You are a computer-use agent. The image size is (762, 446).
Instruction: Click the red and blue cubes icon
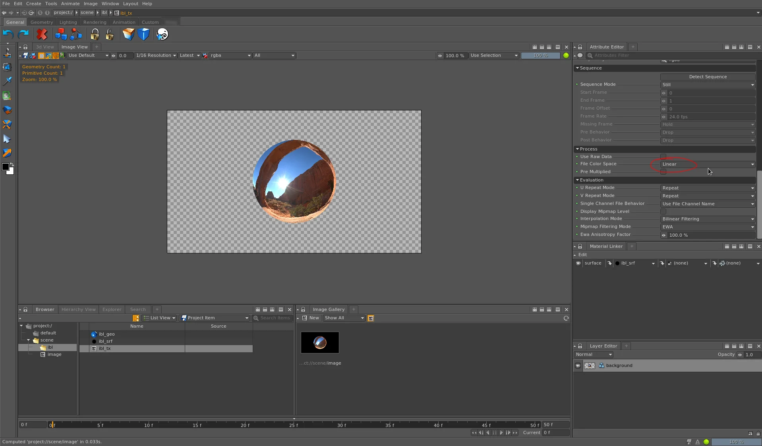click(61, 34)
